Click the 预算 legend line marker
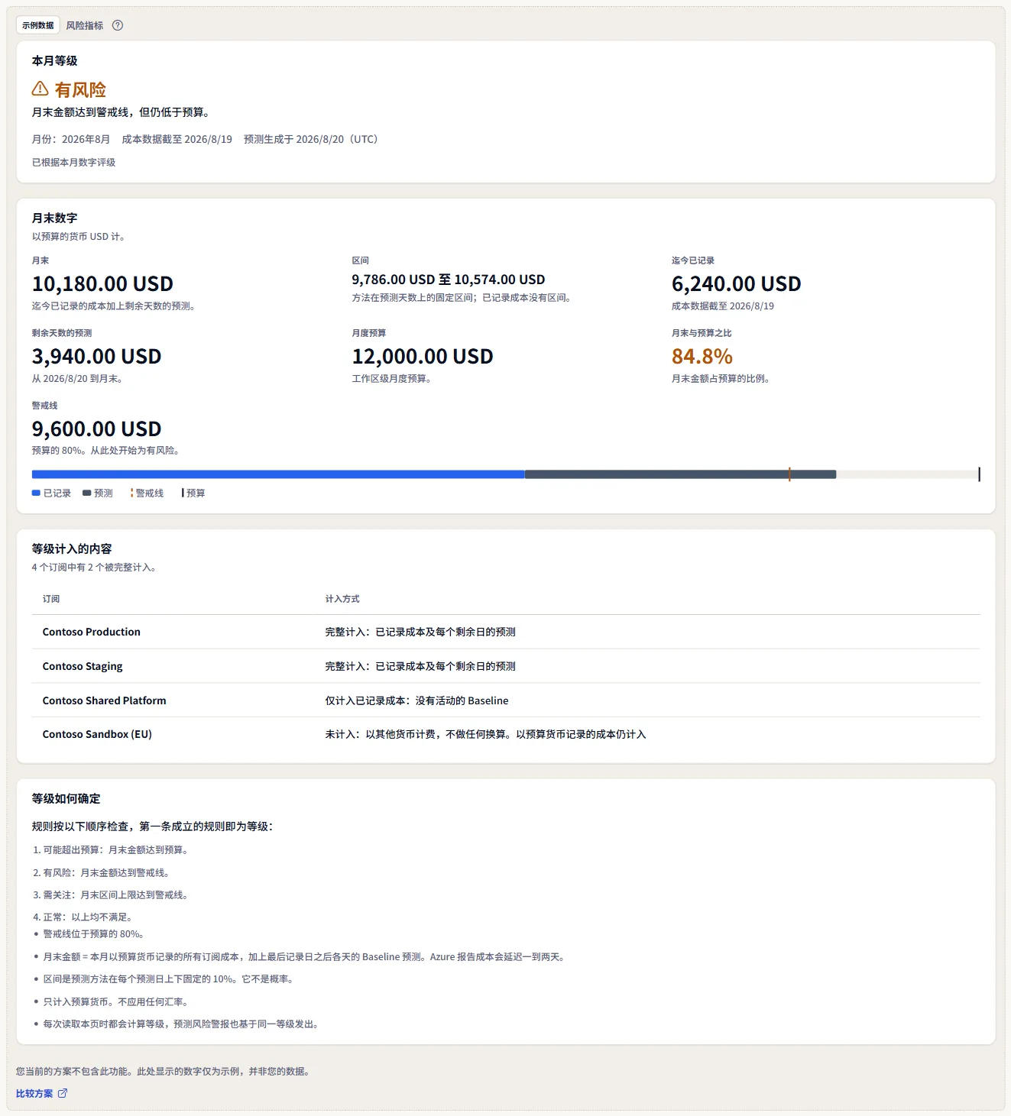Viewport: 1011px width, 1116px height. coord(183,493)
